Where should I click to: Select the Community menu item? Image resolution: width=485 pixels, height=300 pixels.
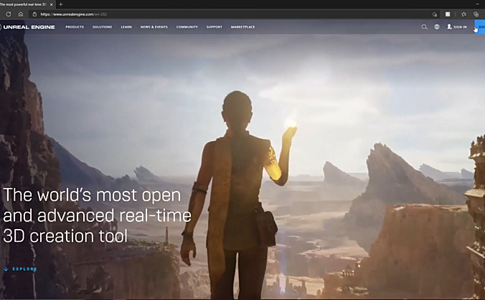(187, 27)
